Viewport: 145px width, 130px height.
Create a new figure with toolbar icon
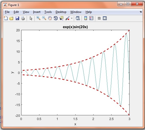click(6, 18)
